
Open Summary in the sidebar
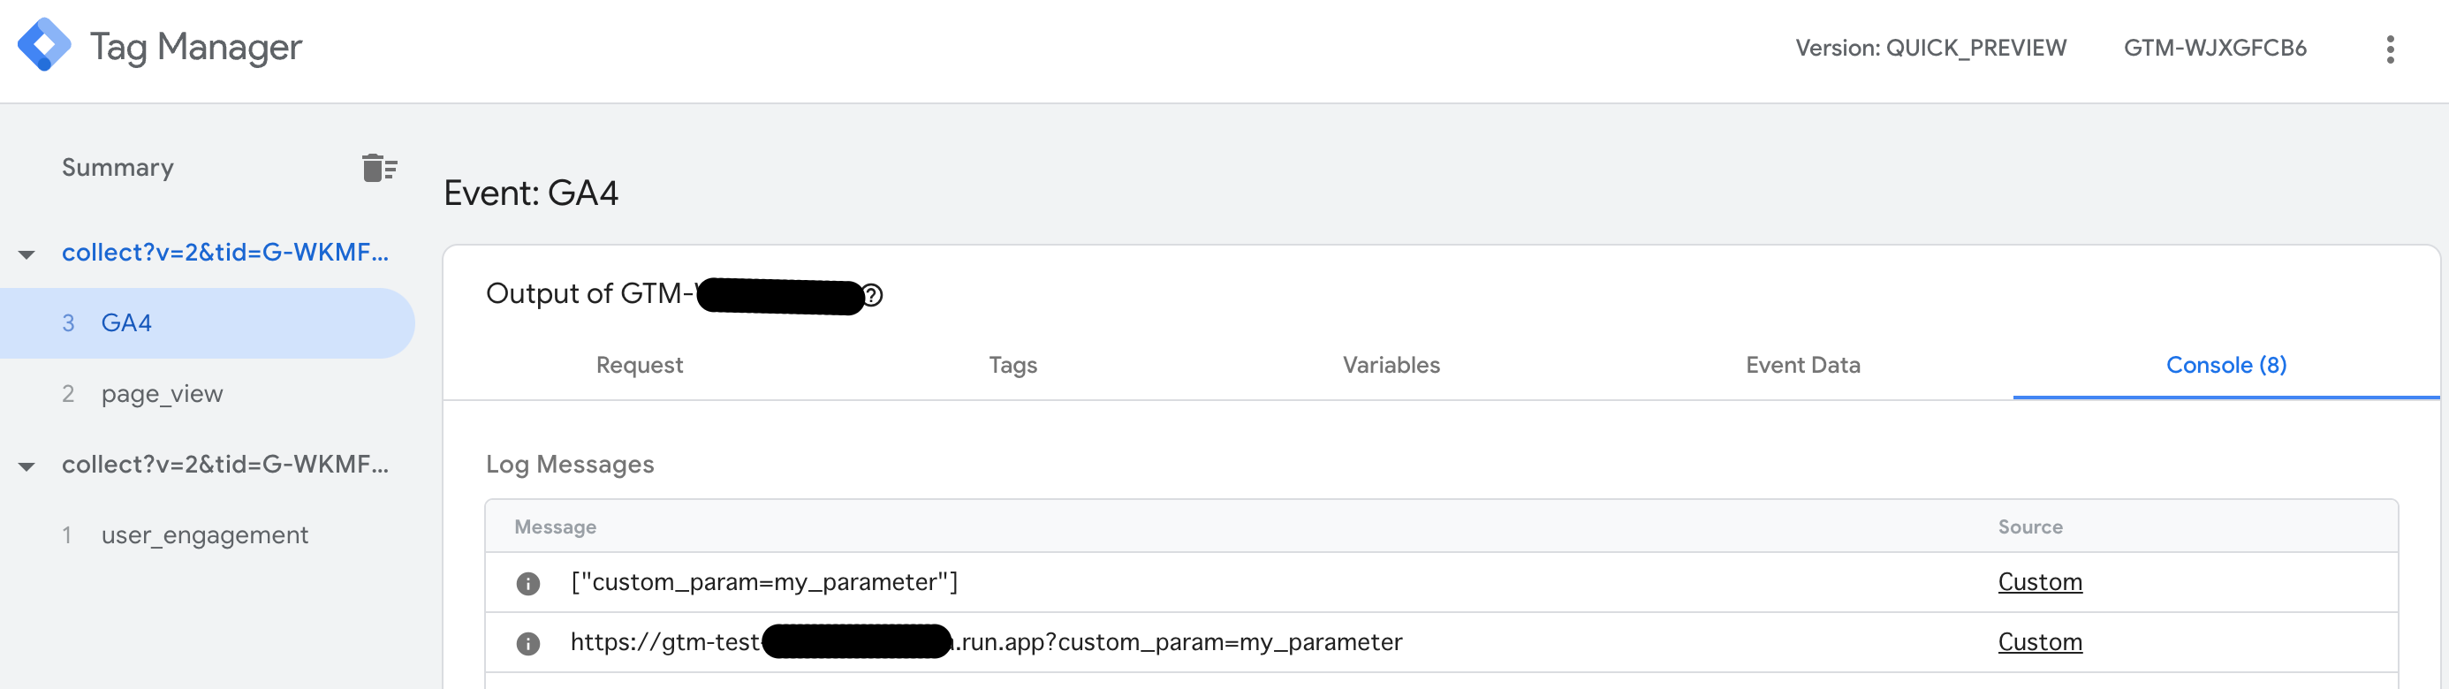118,167
